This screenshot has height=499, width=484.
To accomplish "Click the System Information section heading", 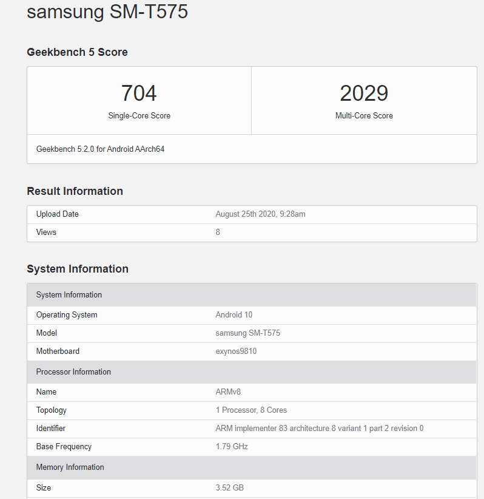I will [78, 269].
